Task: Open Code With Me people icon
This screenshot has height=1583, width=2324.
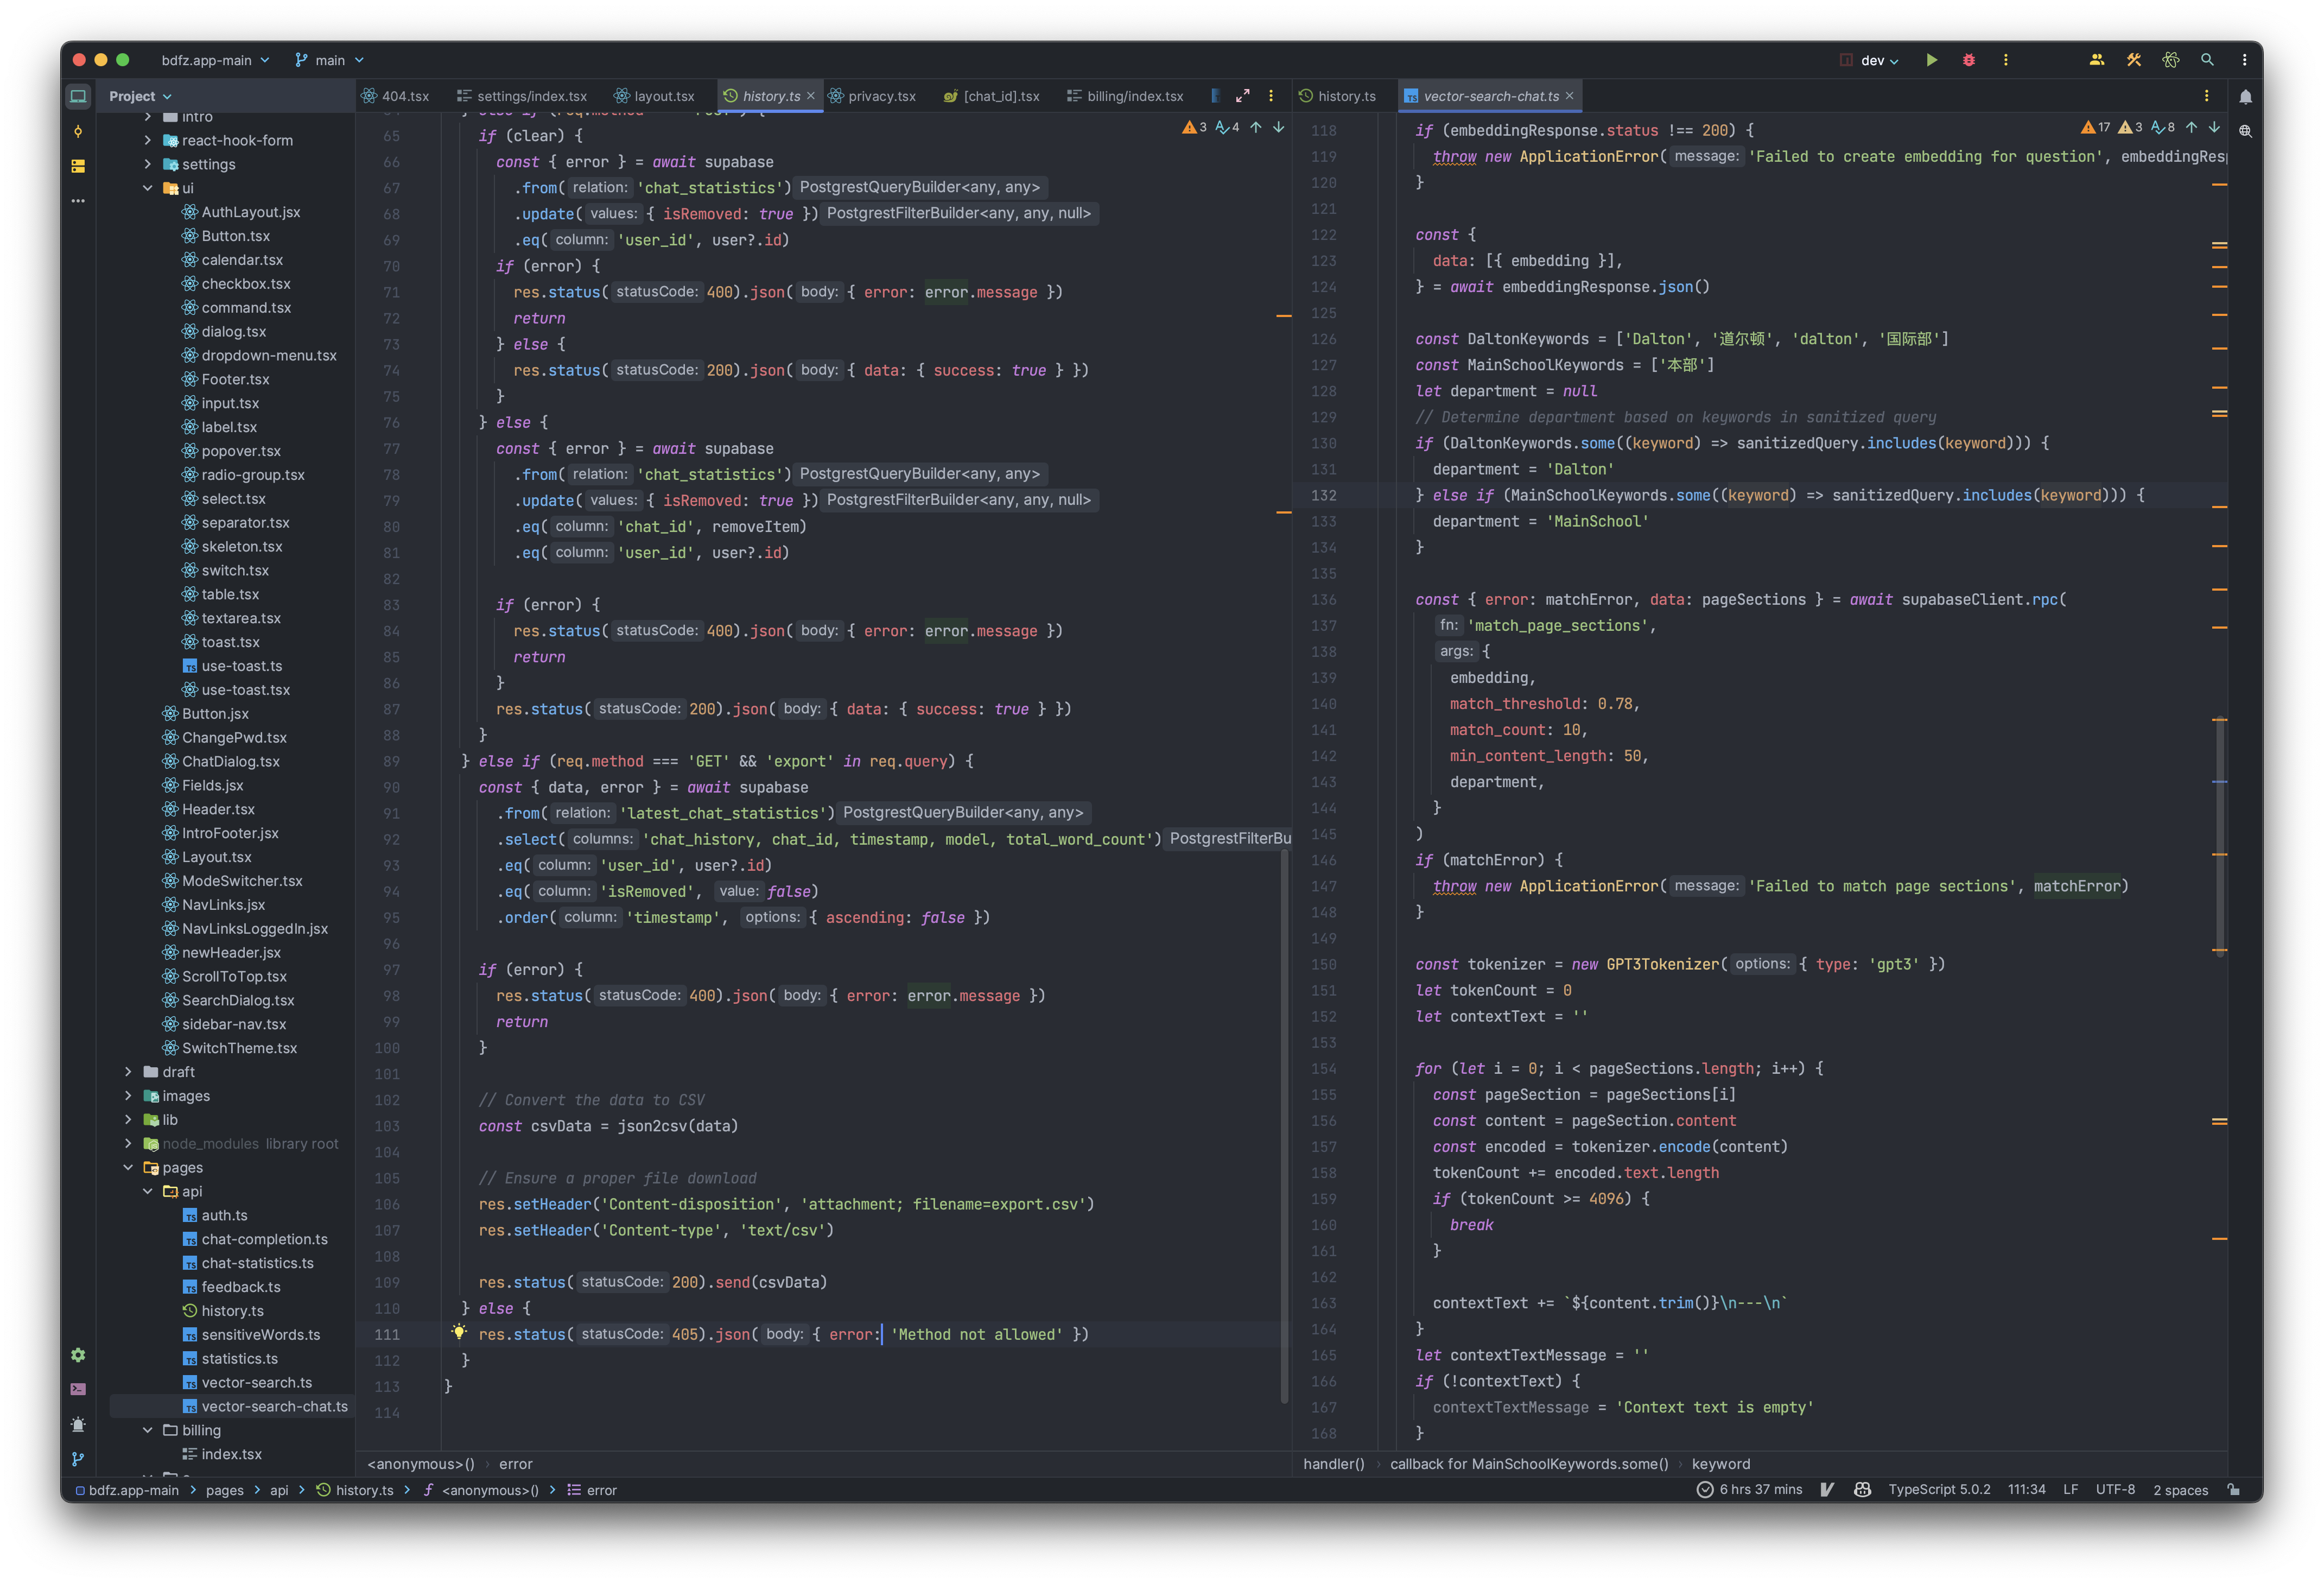Action: [x=2096, y=60]
